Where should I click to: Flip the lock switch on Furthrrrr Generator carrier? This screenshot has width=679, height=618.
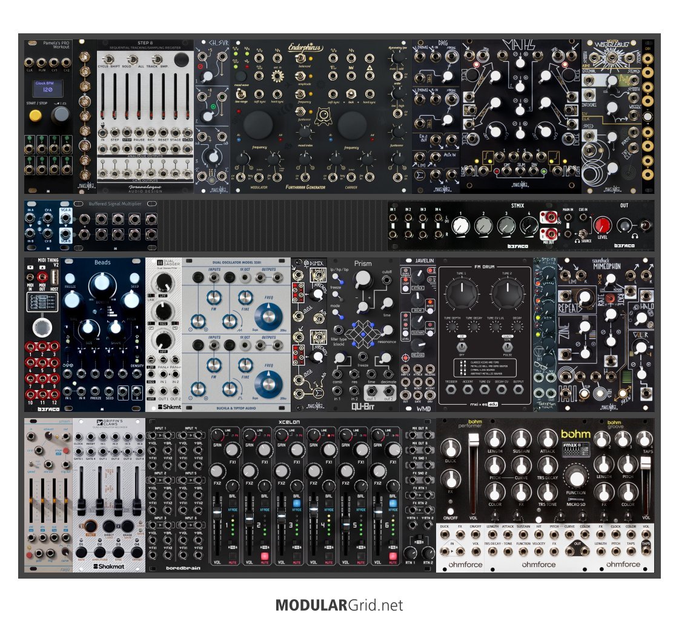coord(351,93)
